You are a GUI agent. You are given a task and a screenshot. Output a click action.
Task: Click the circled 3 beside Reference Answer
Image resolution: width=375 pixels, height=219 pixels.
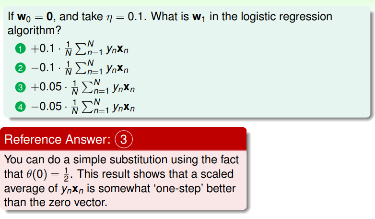point(123,140)
